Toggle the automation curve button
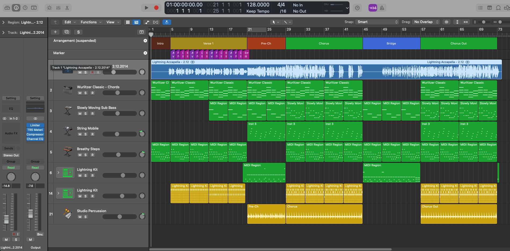 147,22
